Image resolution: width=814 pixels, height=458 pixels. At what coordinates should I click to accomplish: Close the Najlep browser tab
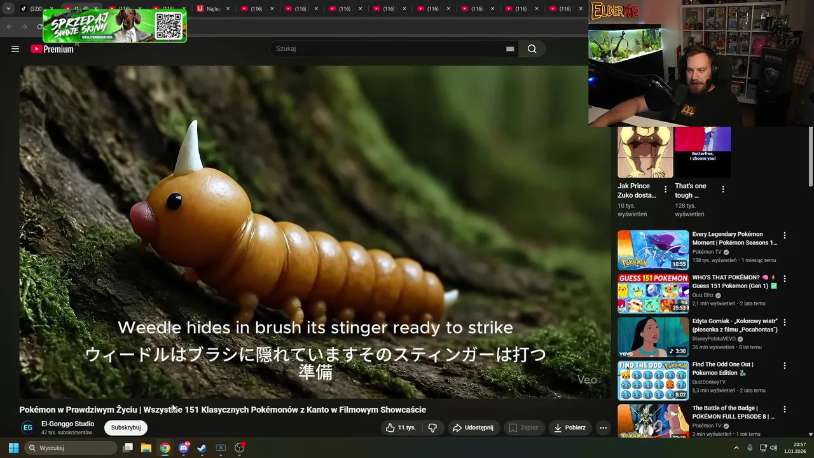pyautogui.click(x=228, y=9)
